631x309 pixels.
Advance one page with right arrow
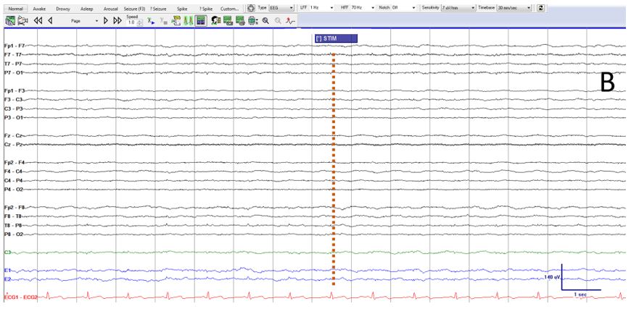coord(105,20)
